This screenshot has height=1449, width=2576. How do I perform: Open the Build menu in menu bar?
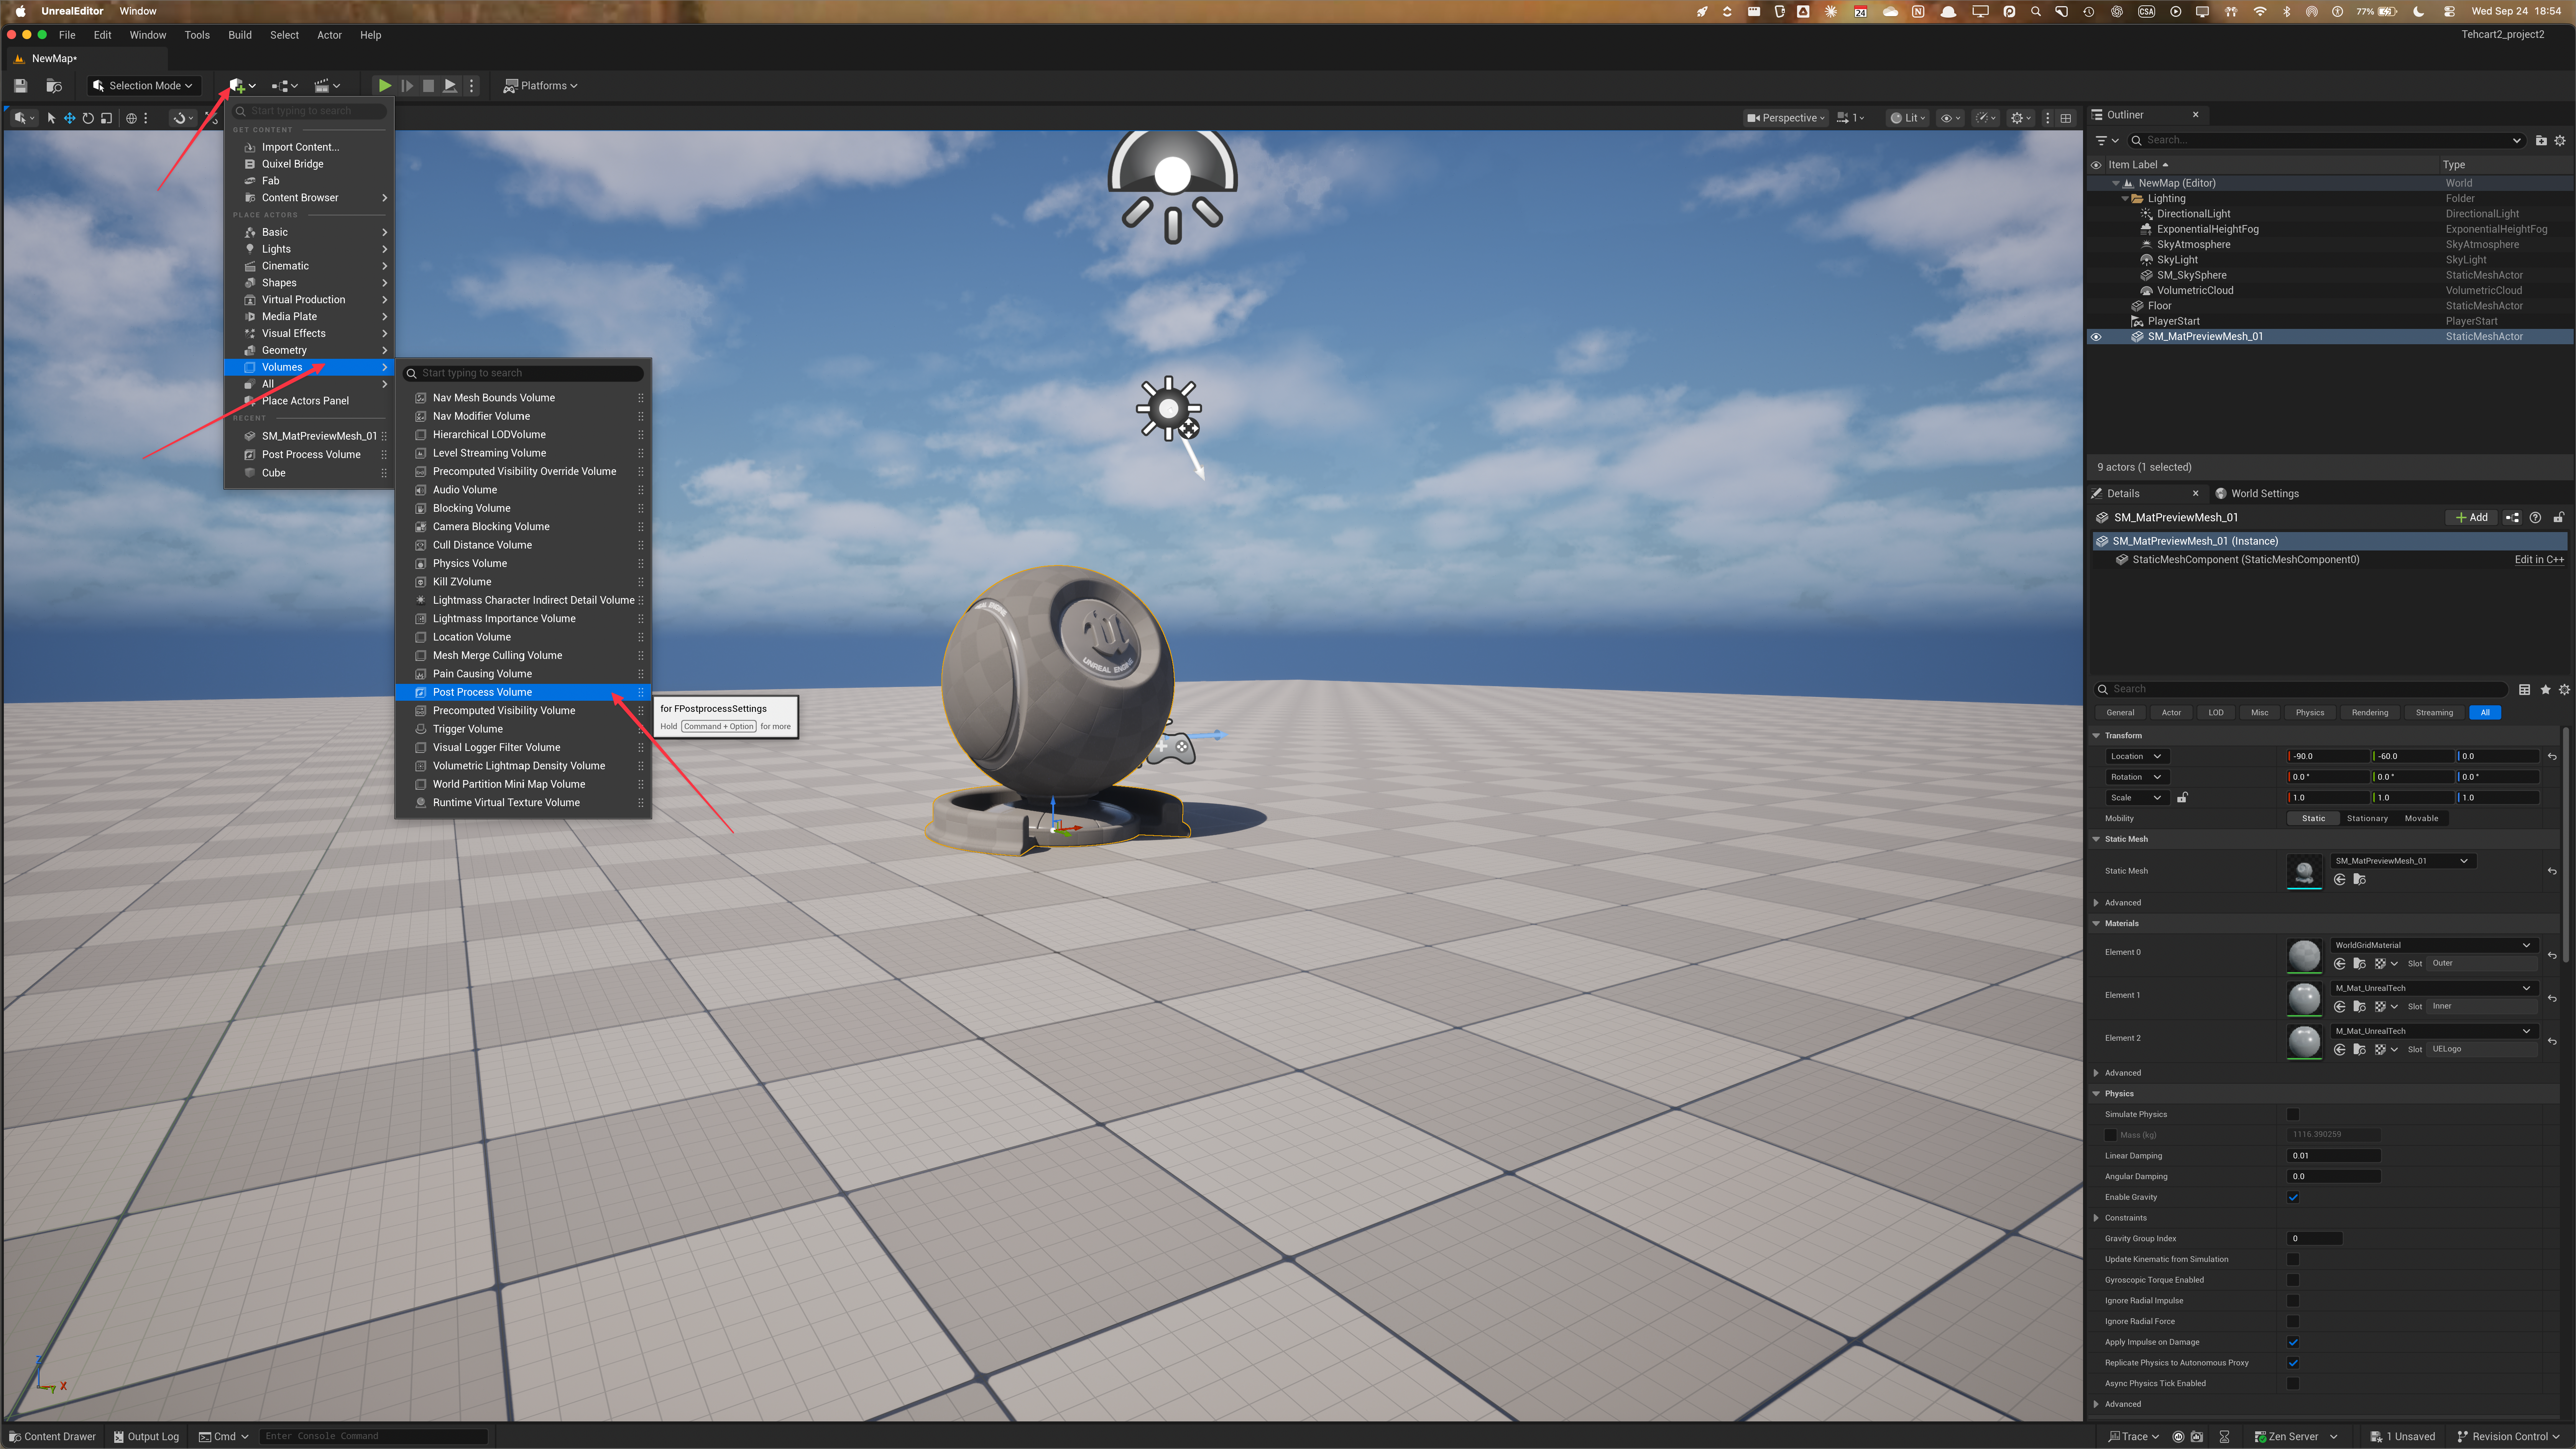[x=240, y=35]
